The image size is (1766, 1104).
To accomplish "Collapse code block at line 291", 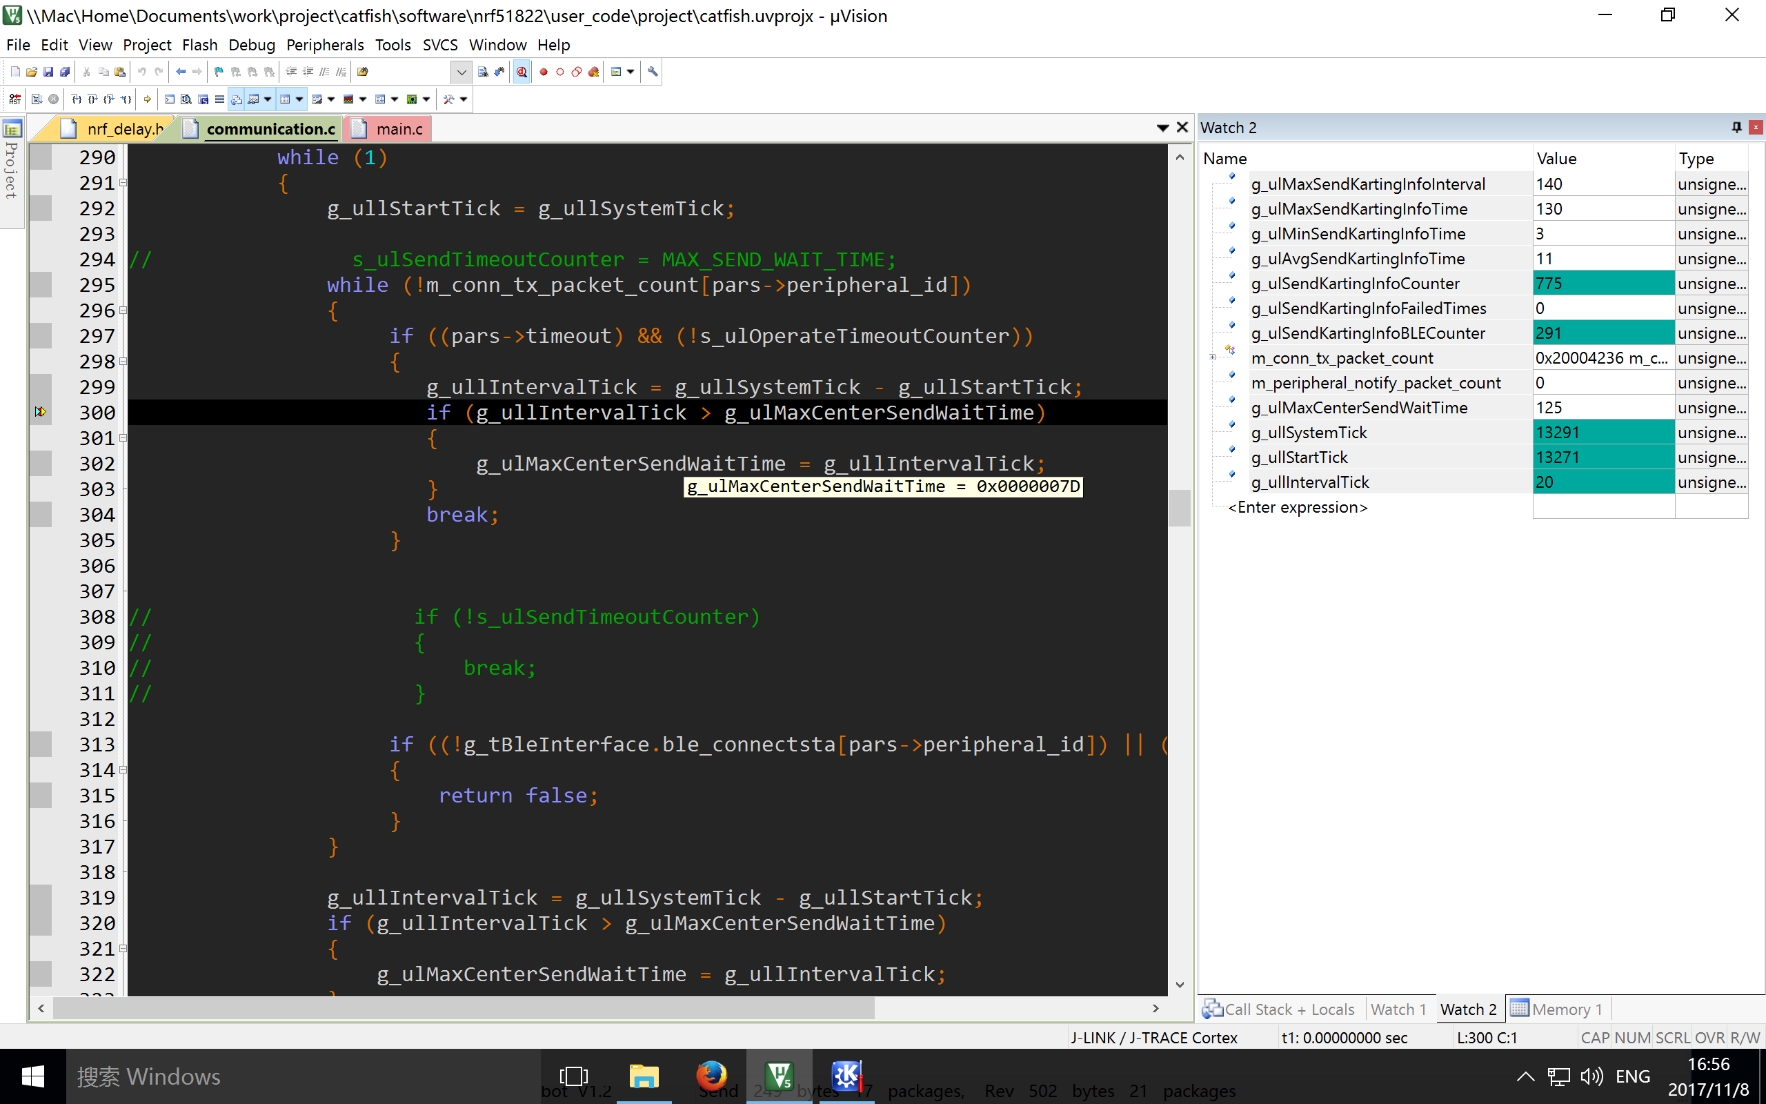I will [123, 183].
